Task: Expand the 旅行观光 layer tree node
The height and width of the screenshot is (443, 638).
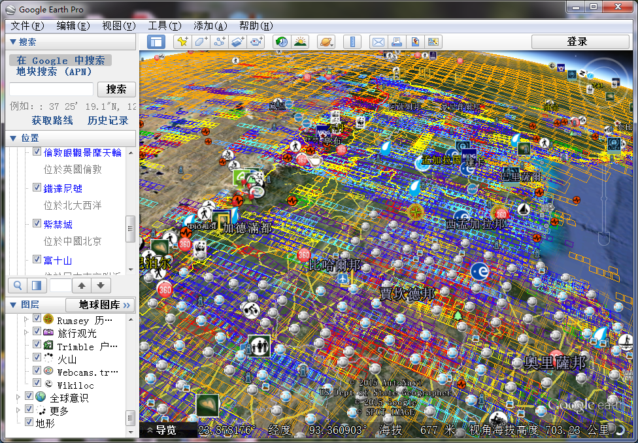Action: coord(26,333)
